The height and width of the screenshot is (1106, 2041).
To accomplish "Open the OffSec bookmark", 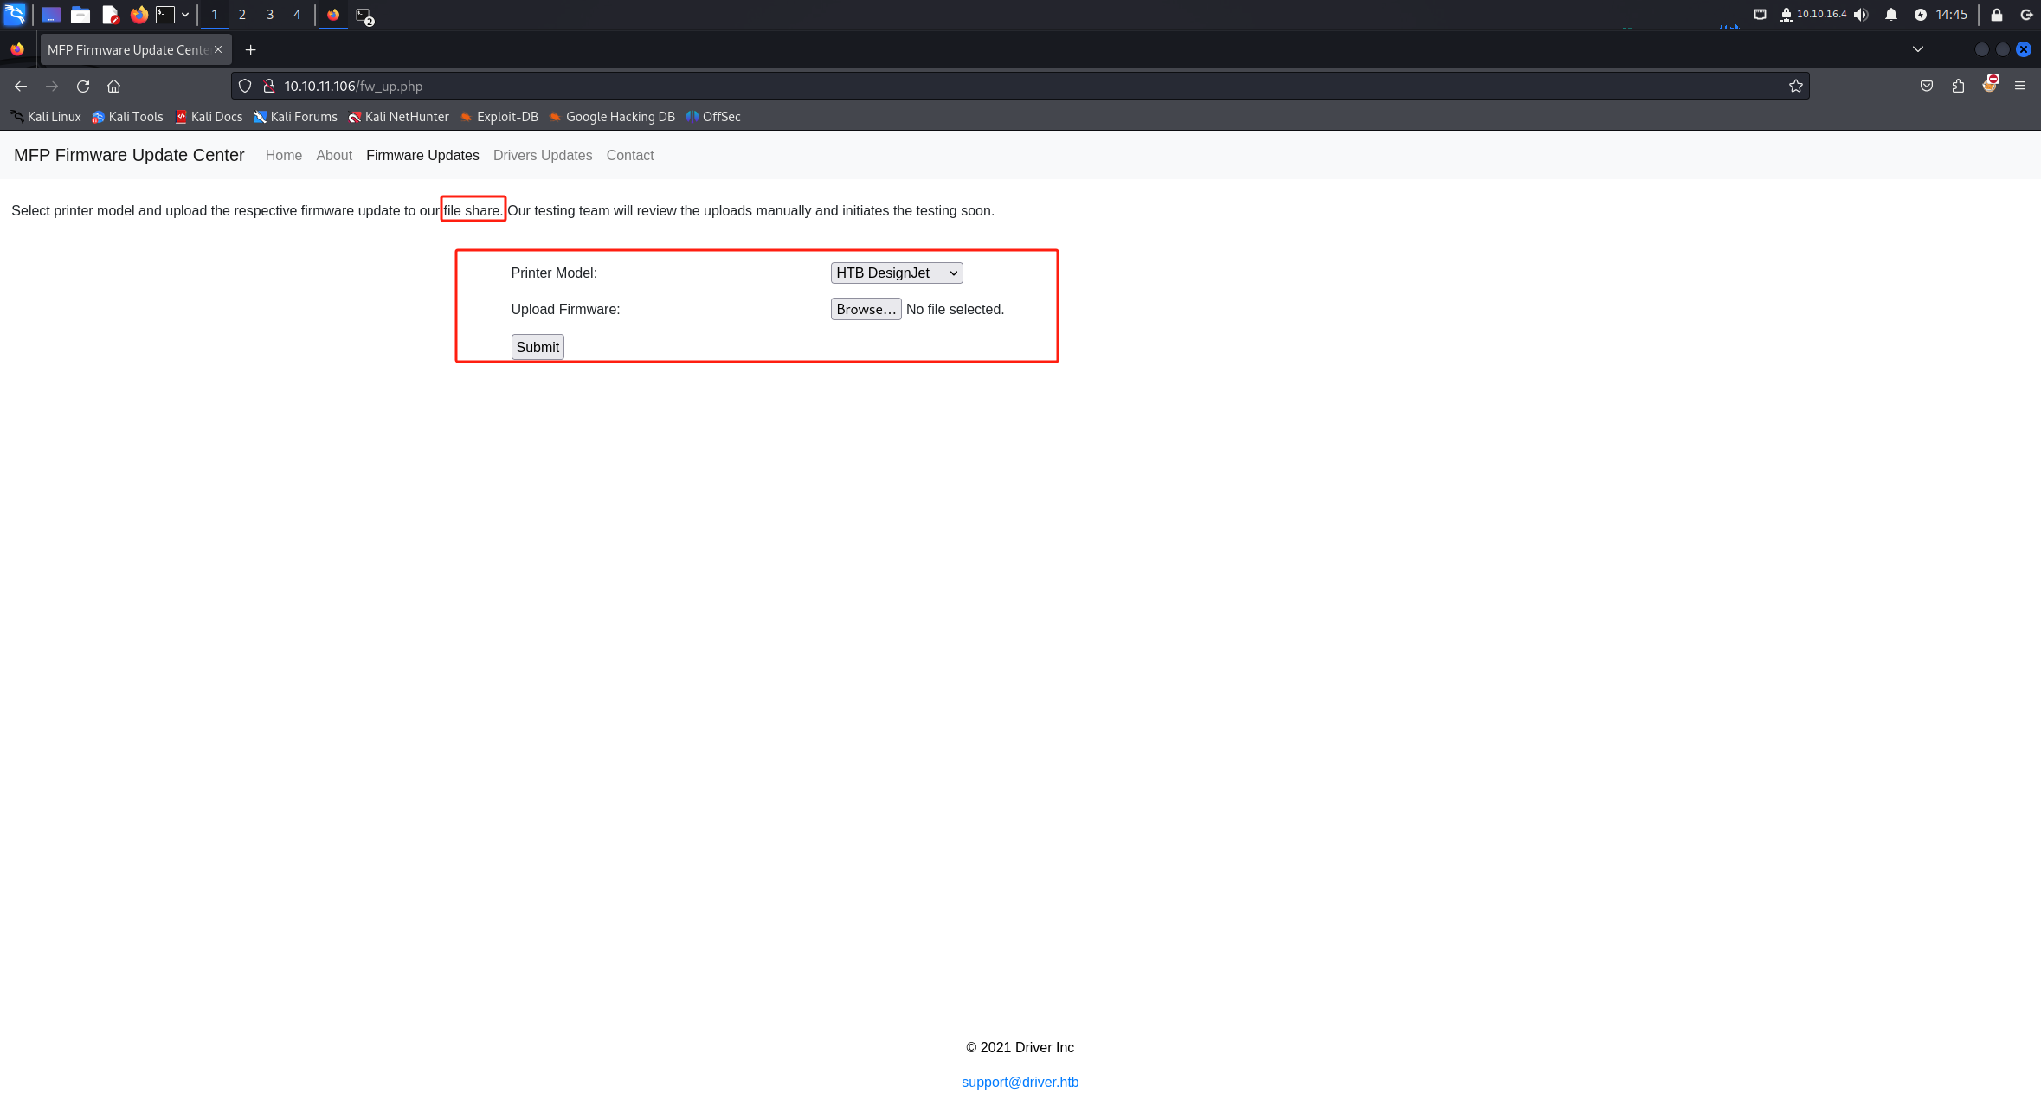I will point(713,116).
